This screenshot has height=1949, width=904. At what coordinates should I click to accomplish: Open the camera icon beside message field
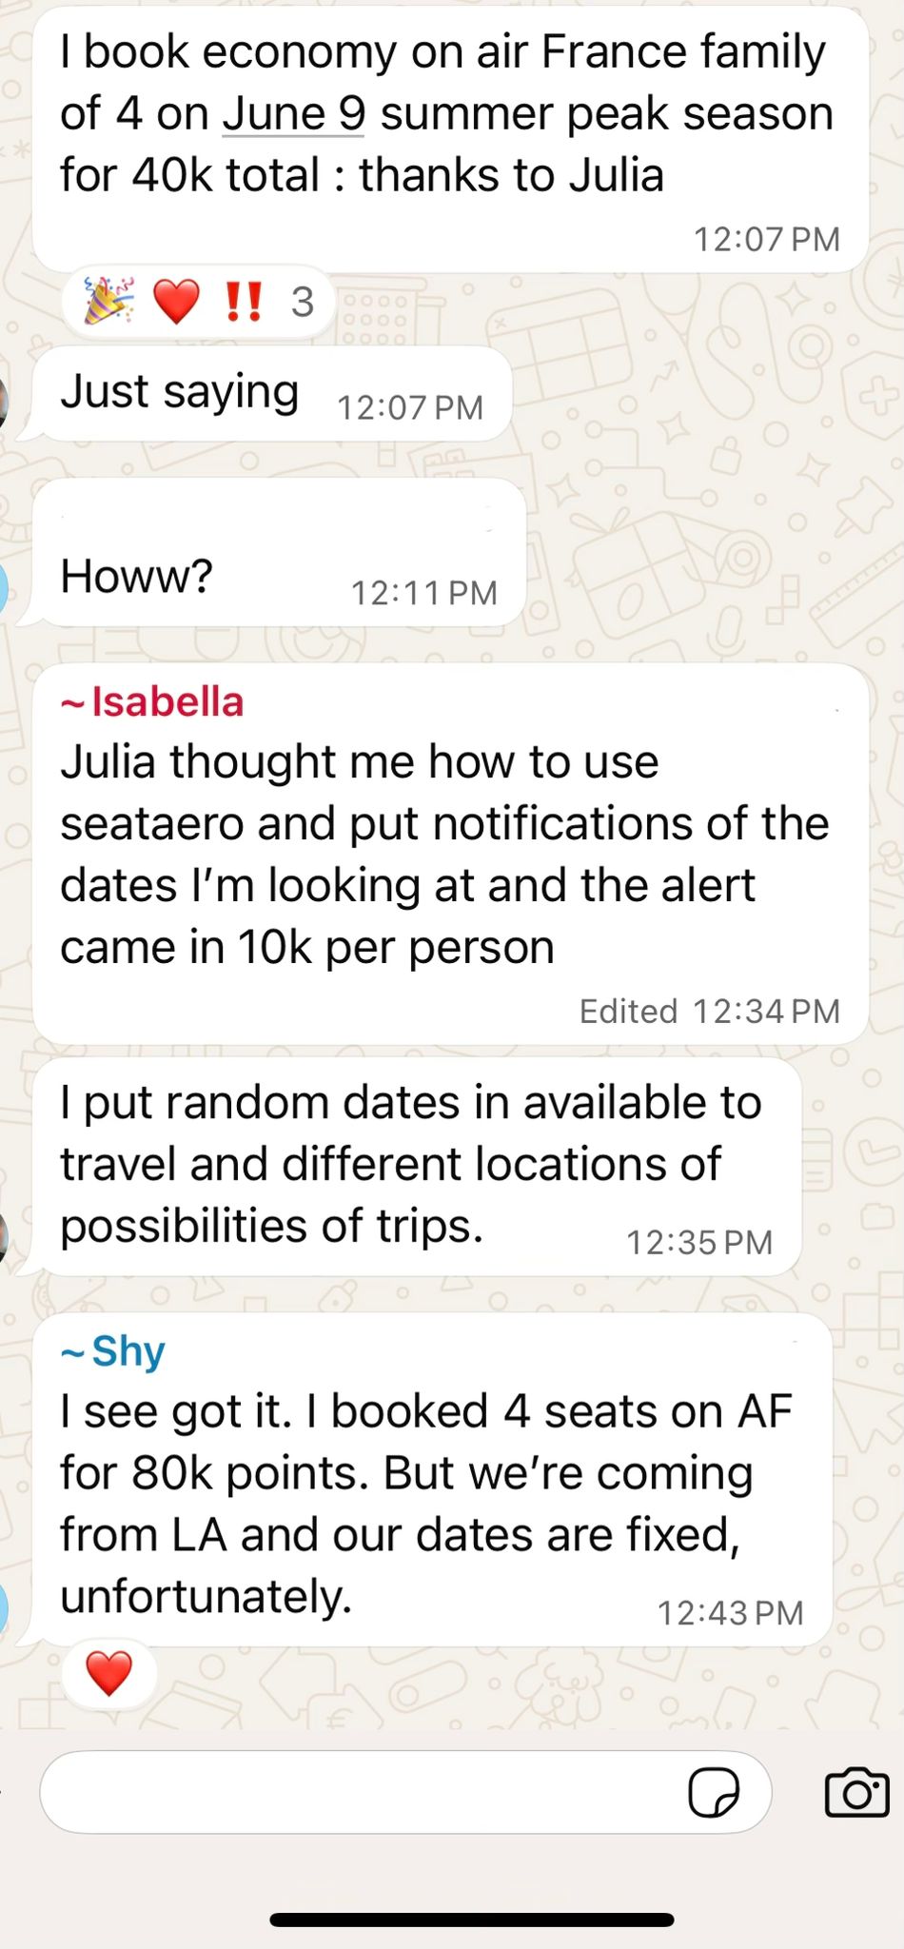855,1793
